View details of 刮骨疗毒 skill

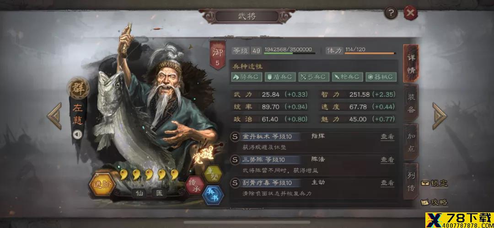click(x=387, y=183)
